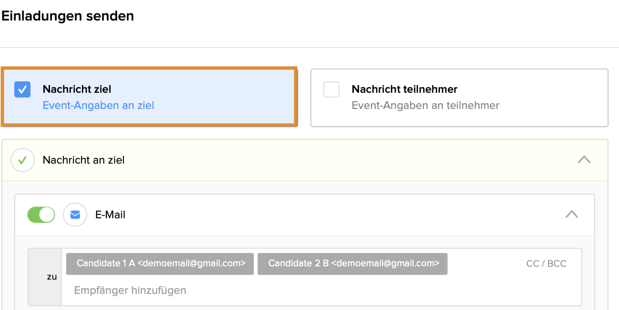
Task: Click the Event-Angaben an ziel link text
Action: 99,106
